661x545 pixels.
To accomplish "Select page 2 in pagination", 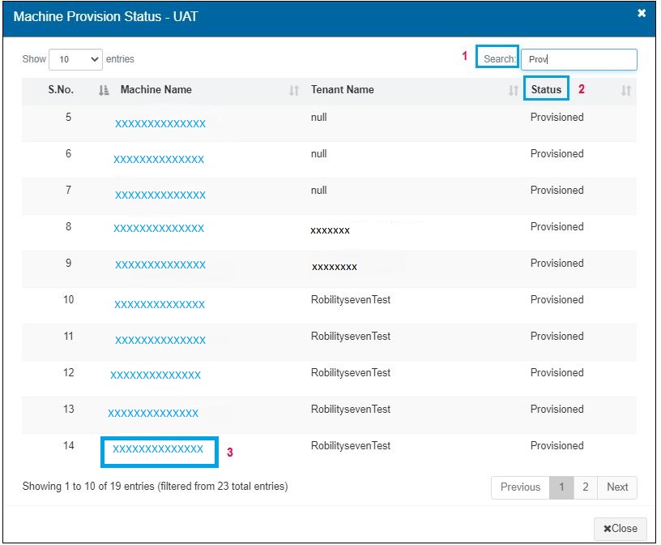I will [x=585, y=487].
